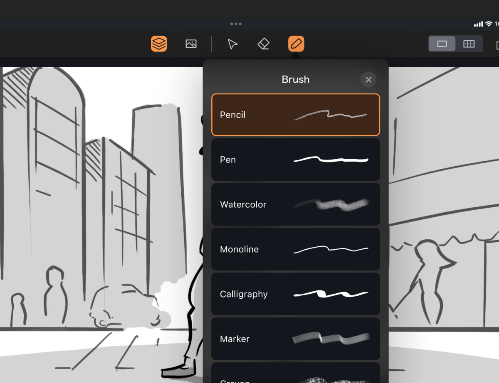This screenshot has height=383, width=499.
Task: Click the Calligraphy stroke preview
Action: (x=331, y=294)
